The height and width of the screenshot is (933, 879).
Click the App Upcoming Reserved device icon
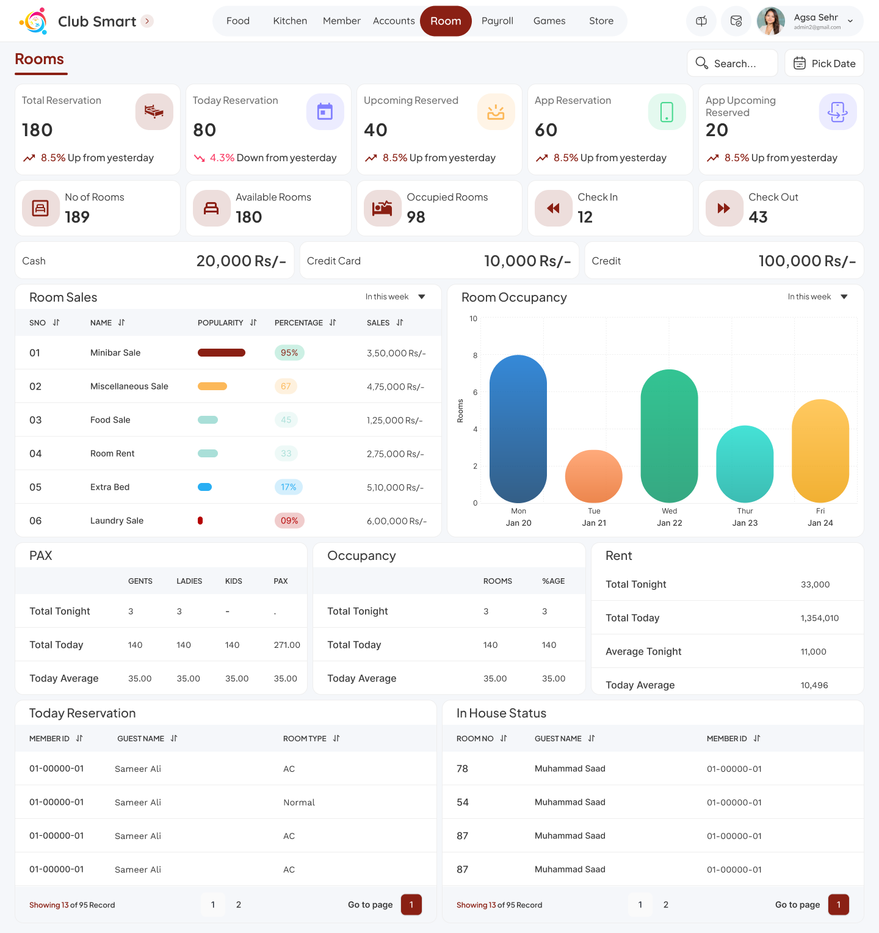click(x=838, y=112)
